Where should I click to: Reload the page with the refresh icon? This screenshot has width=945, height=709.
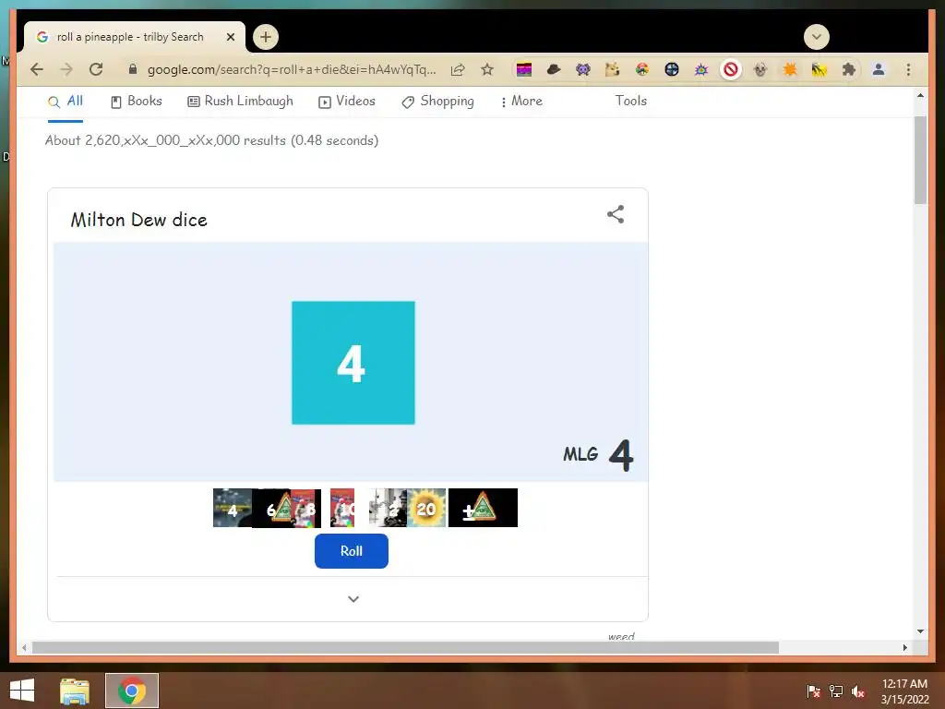click(x=96, y=69)
